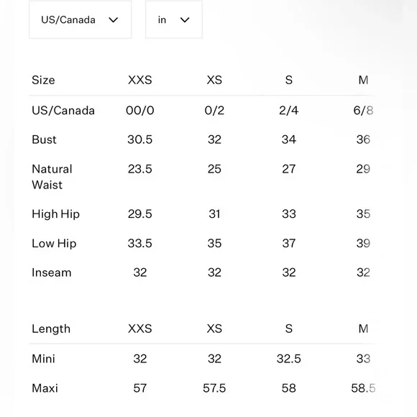417x417 pixels.
Task: Open the US/Canada region dropdown
Action: 80,19
